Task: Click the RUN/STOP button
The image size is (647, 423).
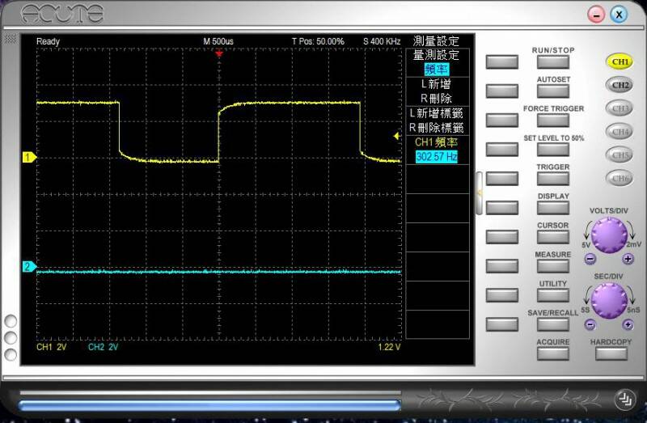Action: (x=553, y=62)
